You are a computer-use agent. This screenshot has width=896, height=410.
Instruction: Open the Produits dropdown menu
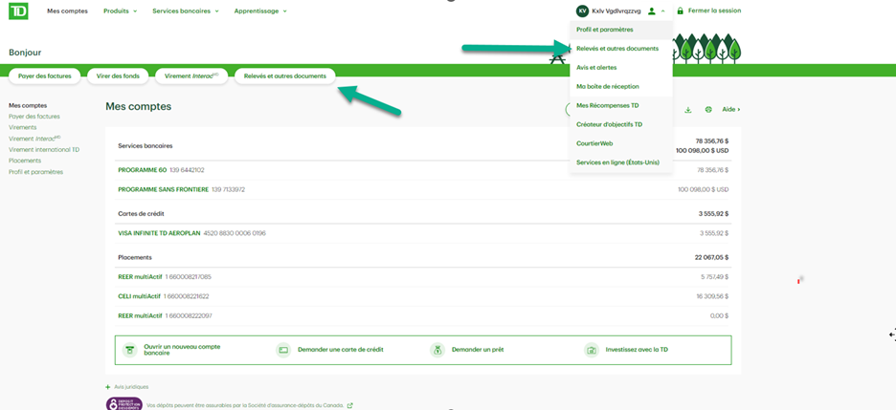(x=120, y=11)
